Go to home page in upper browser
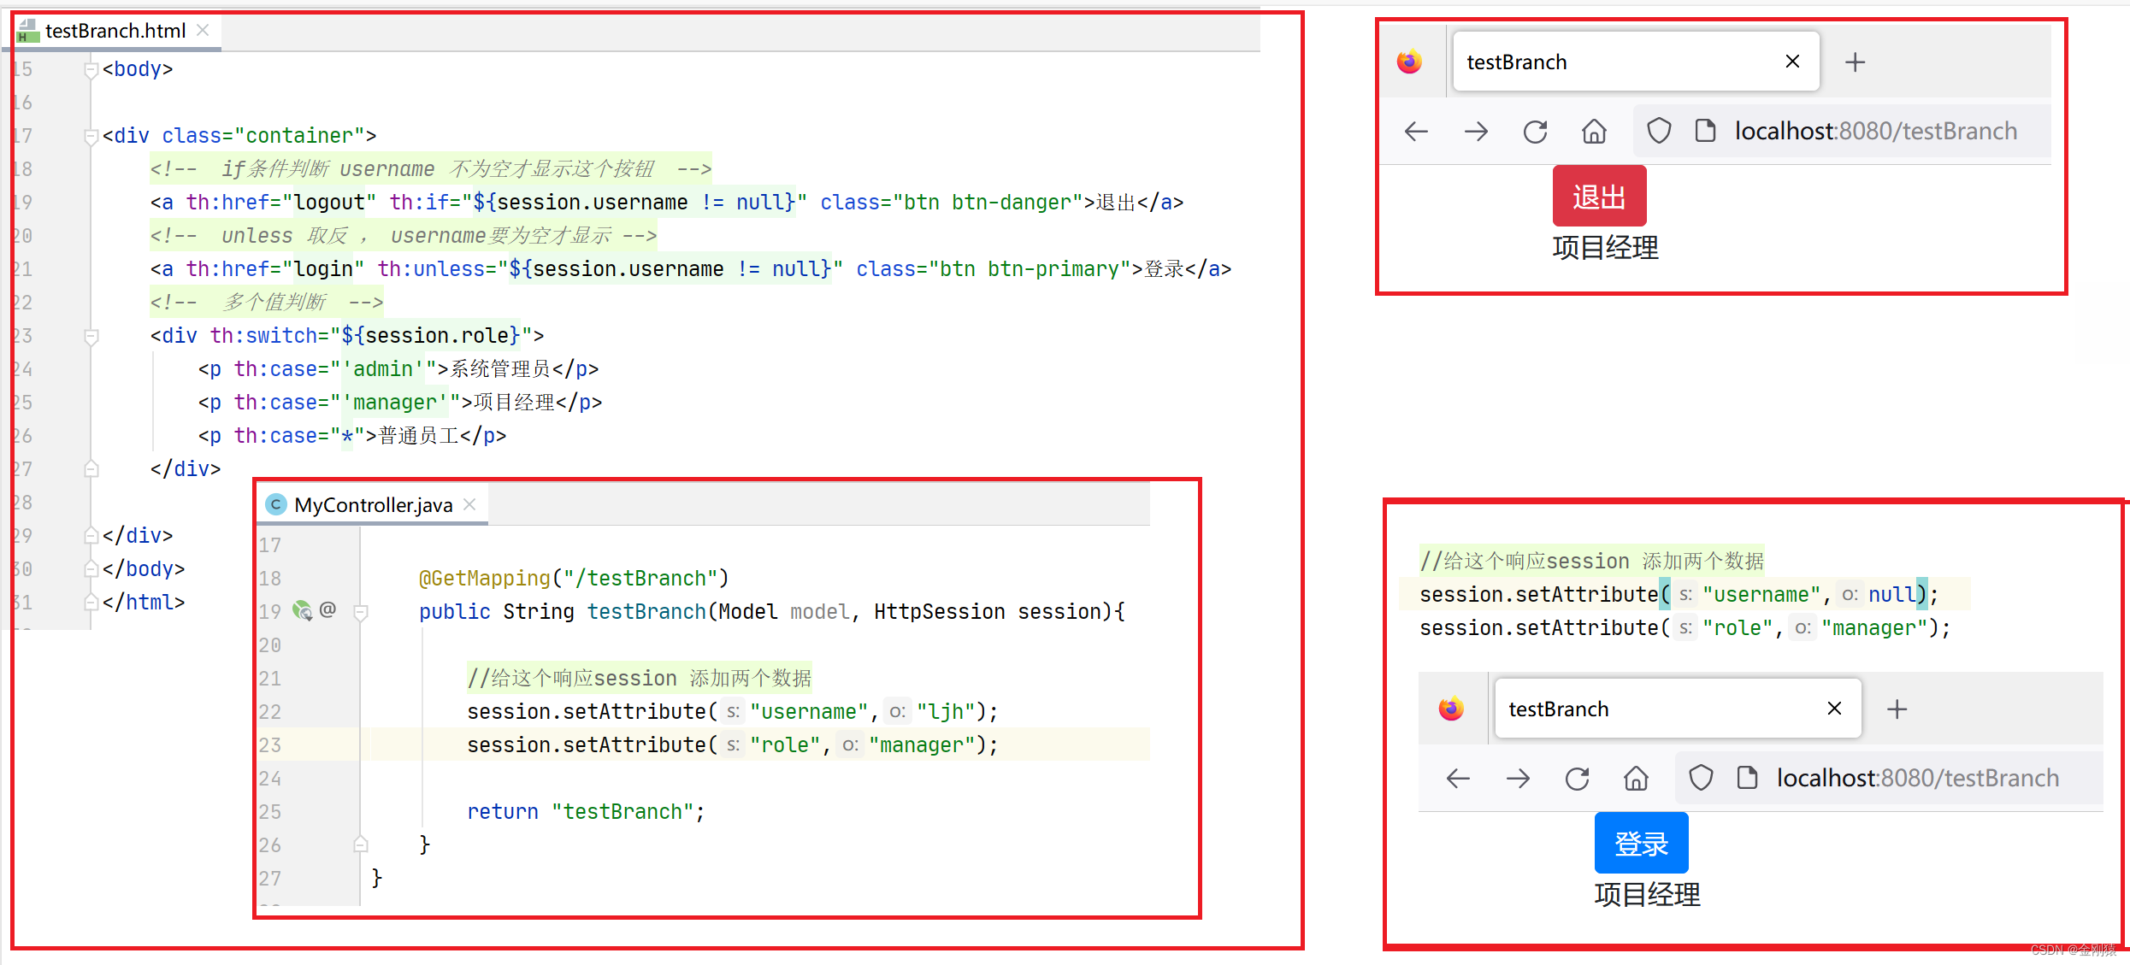The width and height of the screenshot is (2130, 965). pos(1594,132)
